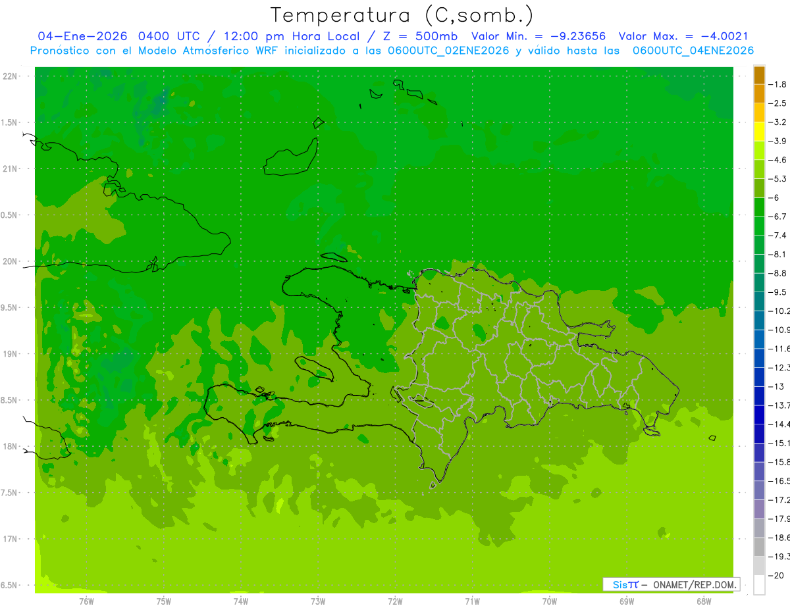Screen dimensions: 790x610
Task: Click the '-8.8' colorbar label
Action: coord(779,273)
